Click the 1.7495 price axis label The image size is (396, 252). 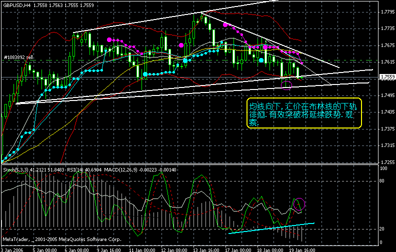coord(387,95)
